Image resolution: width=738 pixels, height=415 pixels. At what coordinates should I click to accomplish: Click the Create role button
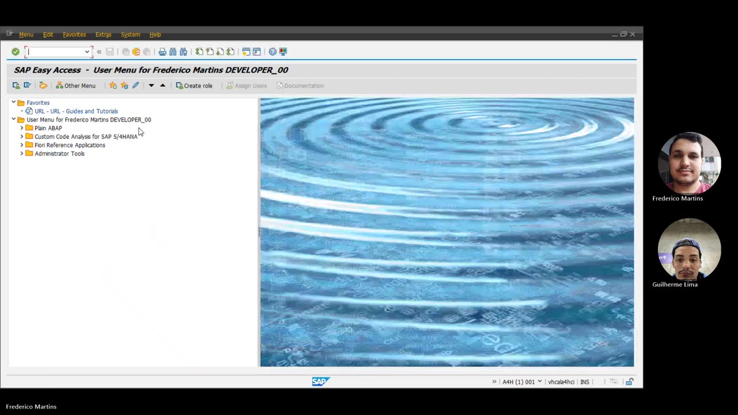(x=194, y=85)
